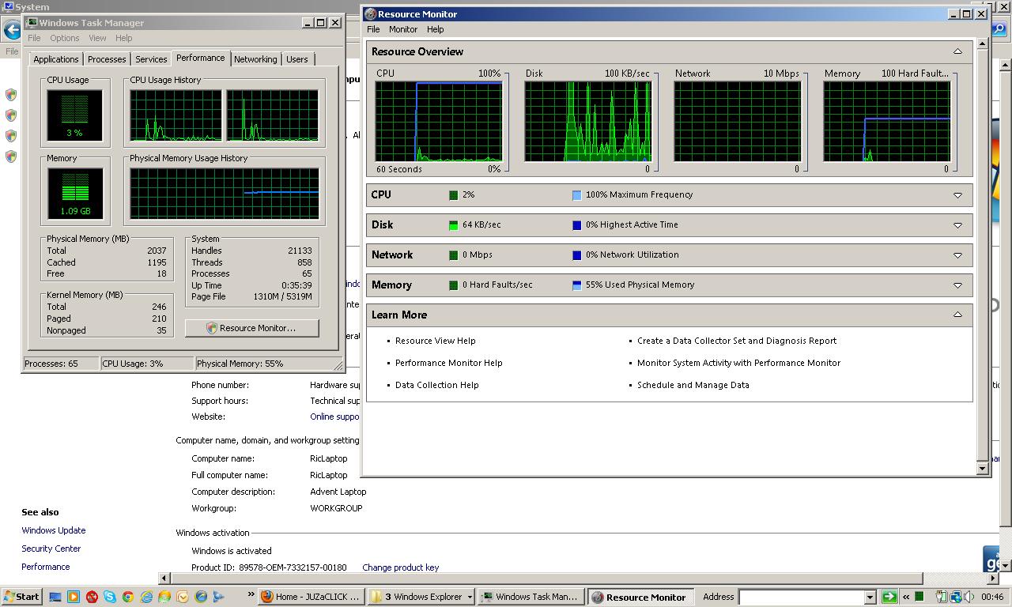Open the Windows Explorer taskbar group

422,597
